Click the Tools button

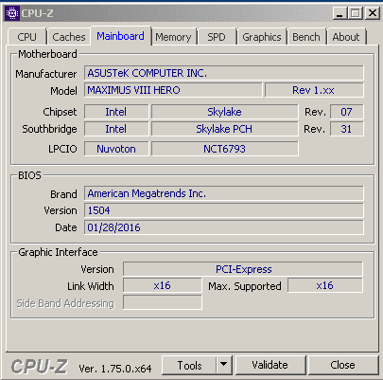point(189,366)
